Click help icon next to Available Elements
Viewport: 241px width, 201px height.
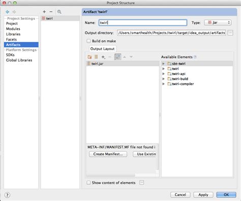pos(195,57)
